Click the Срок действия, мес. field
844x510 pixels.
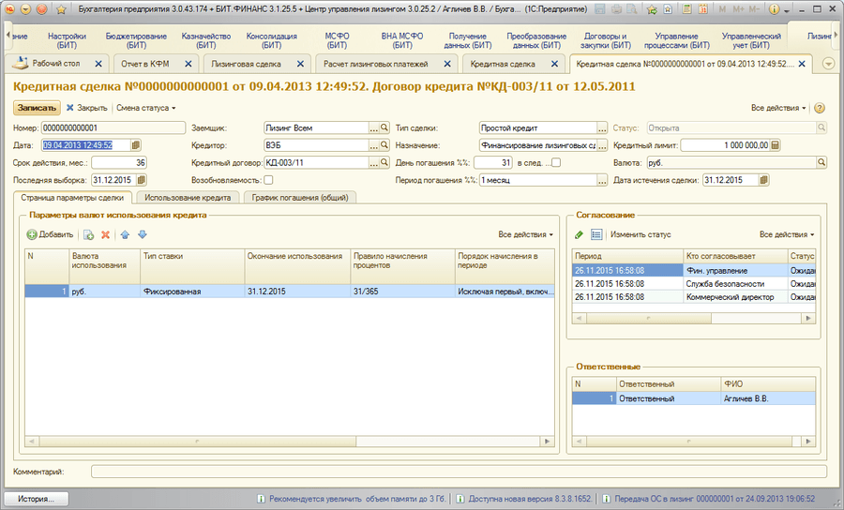(119, 162)
